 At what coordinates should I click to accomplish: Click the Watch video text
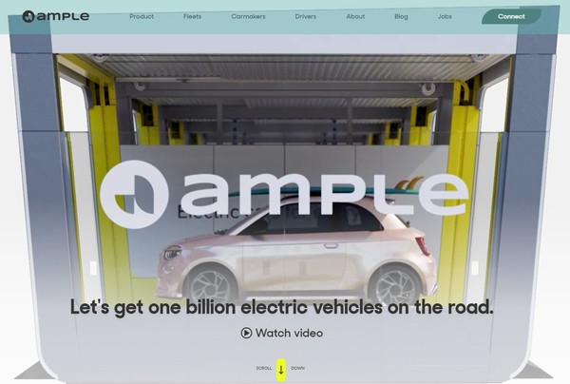290,333
